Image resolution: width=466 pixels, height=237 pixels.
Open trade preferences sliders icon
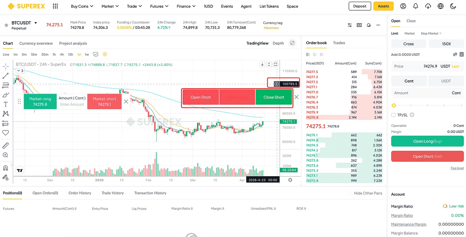tap(349, 25)
